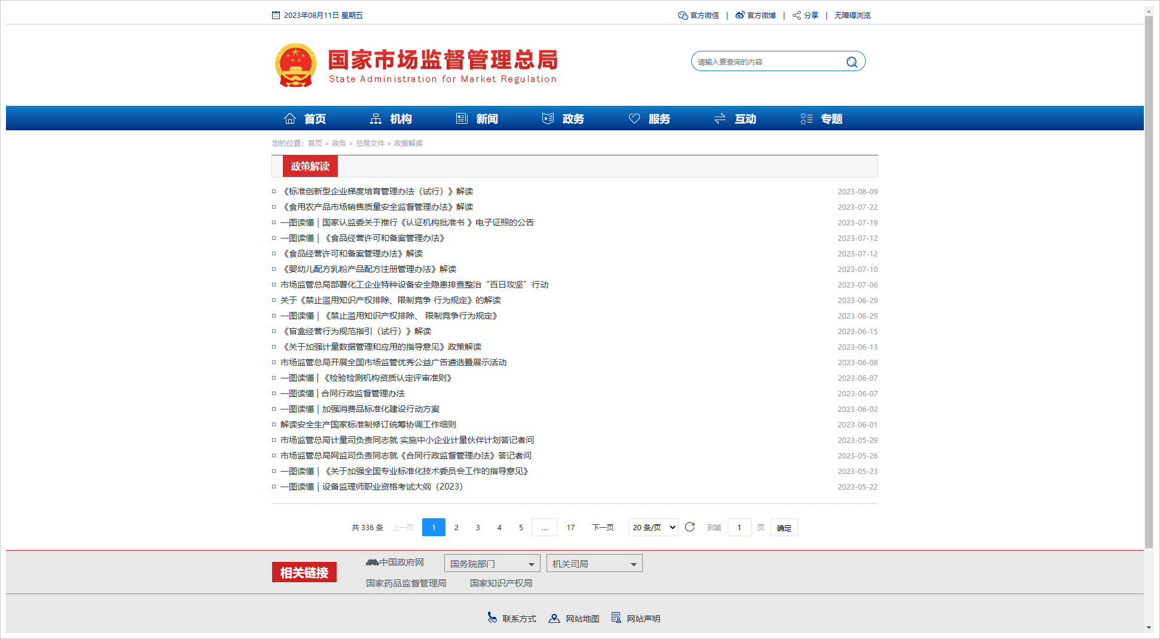The width and height of the screenshot is (1160, 639).
Task: Click the home icon beside 首页
Action: [290, 119]
